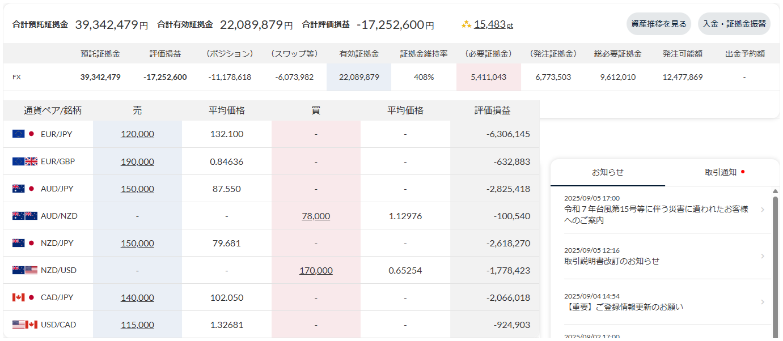Expand the typhoon disaster notice arrow
The image size is (783, 341).
click(x=763, y=210)
